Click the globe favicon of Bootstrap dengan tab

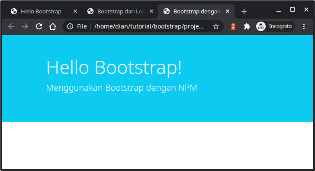click(x=166, y=11)
